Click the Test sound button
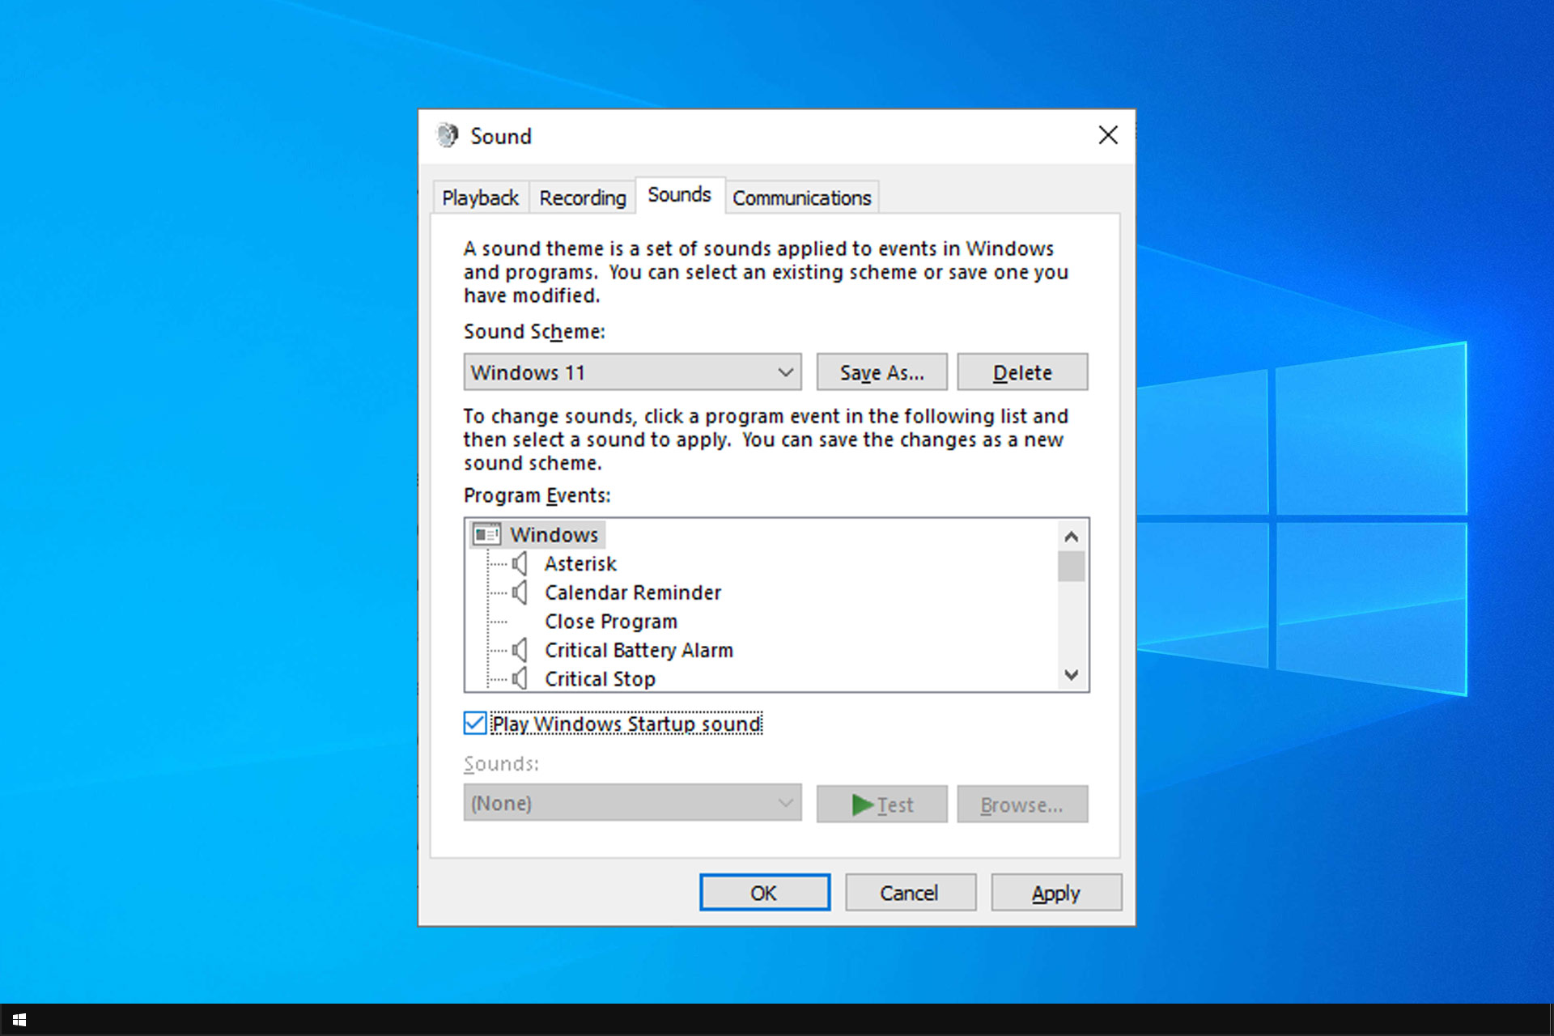 click(881, 805)
